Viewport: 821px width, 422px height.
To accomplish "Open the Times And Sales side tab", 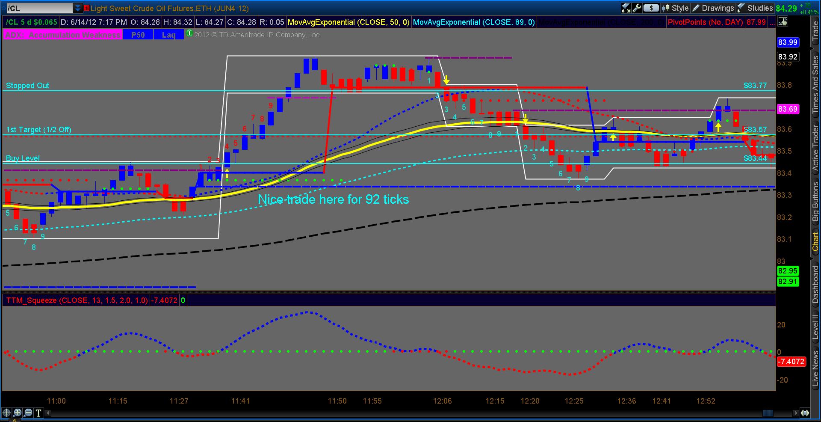I will 815,85.
